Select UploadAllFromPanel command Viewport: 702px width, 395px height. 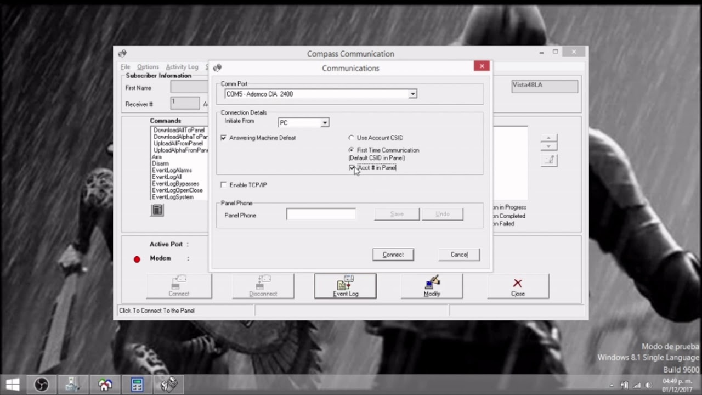click(178, 143)
